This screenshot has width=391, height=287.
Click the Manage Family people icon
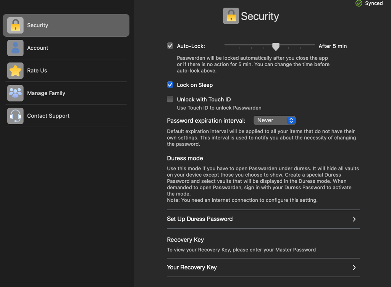pyautogui.click(x=15, y=93)
